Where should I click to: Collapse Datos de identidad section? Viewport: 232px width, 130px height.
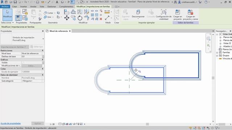click(x=43, y=75)
